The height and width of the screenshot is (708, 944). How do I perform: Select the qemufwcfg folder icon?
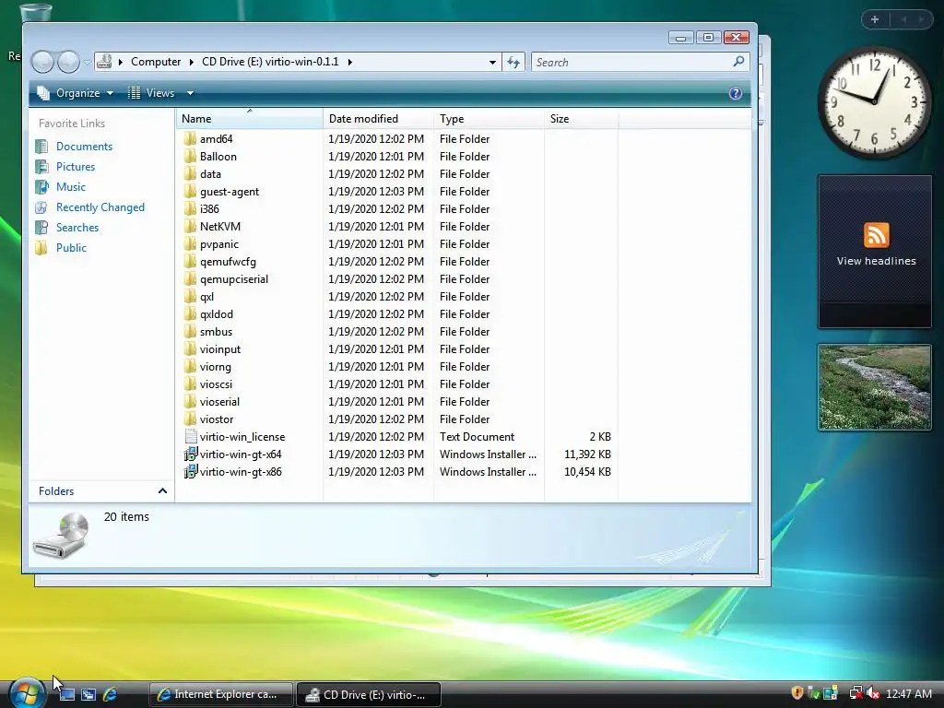point(190,261)
